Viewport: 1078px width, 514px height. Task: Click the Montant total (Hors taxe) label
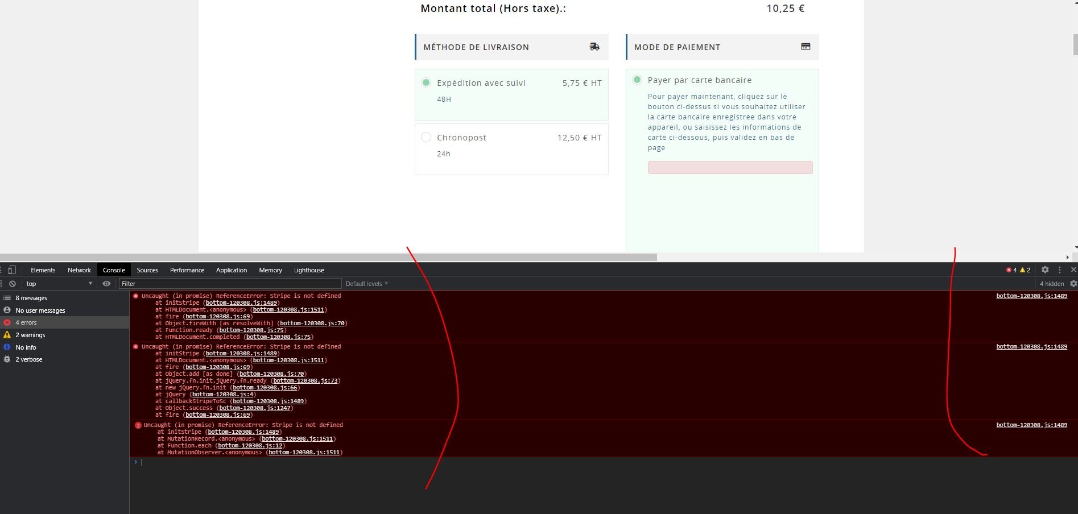(x=493, y=9)
